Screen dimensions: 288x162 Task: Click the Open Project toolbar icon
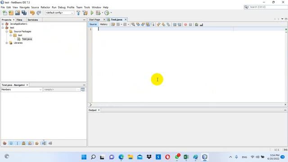click(18, 13)
